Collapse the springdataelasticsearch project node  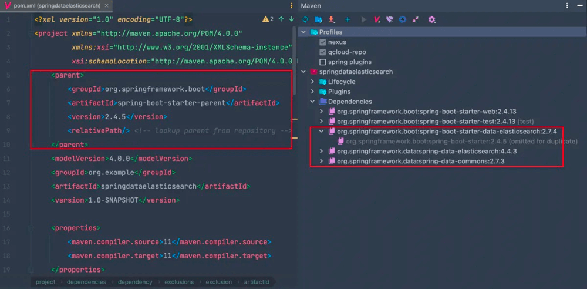(x=303, y=72)
